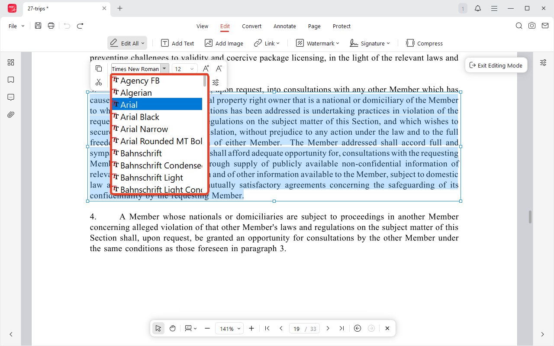Screen dimensions: 554x346
Task: Open the comments panel icon
Action: coord(11,97)
